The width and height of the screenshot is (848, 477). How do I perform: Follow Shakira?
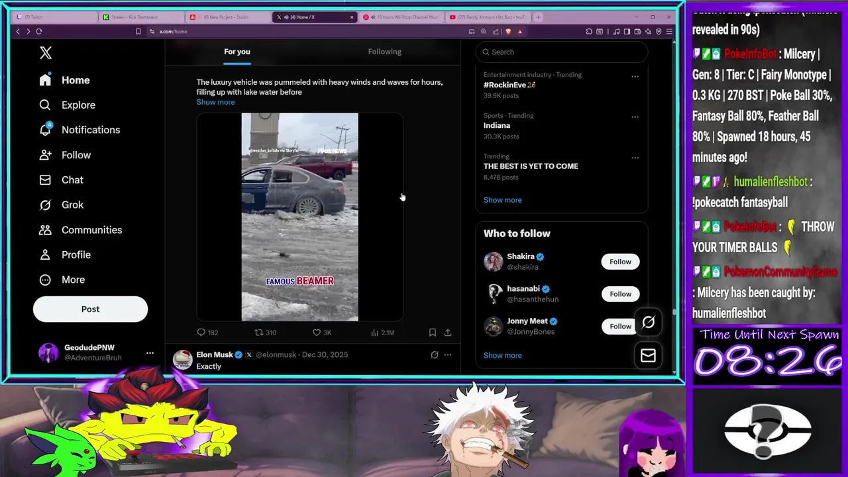(620, 262)
